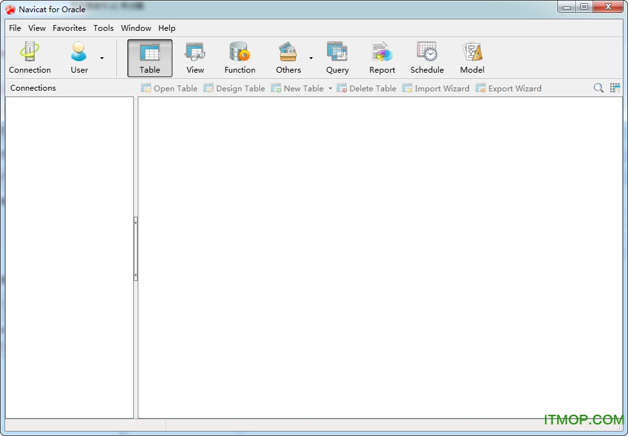Viewport: 628px width, 436px height.
Task: Toggle the grid view mode icon
Action: pyautogui.click(x=615, y=88)
